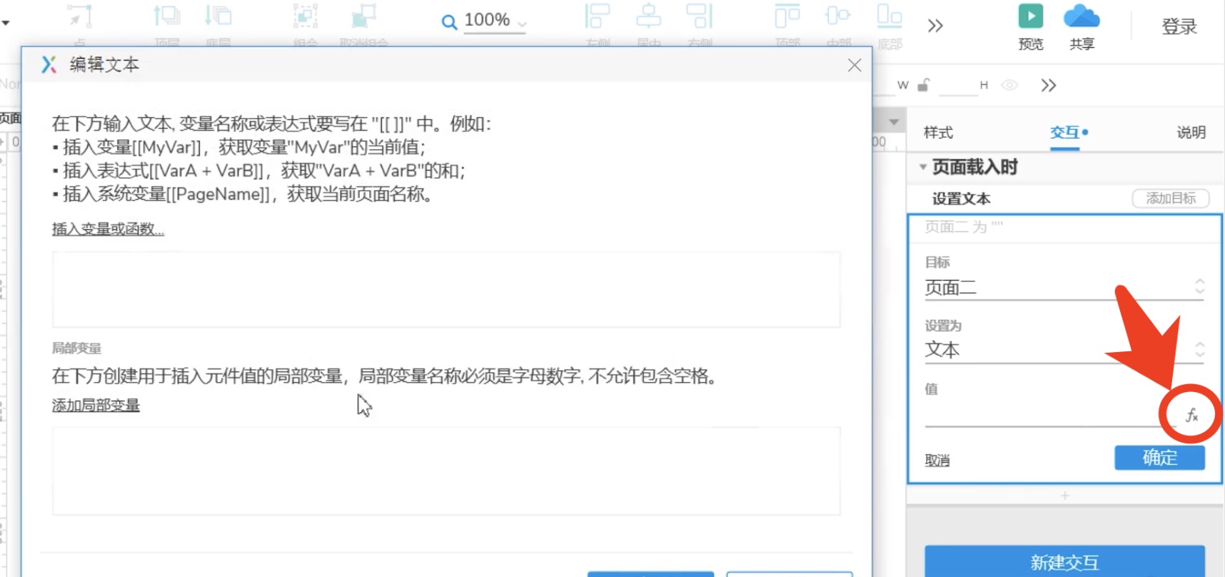Expand toolbar overflow chevrons beside alignment icons
This screenshot has width=1225, height=577.
click(935, 26)
